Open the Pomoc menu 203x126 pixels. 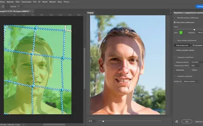click(67, 2)
